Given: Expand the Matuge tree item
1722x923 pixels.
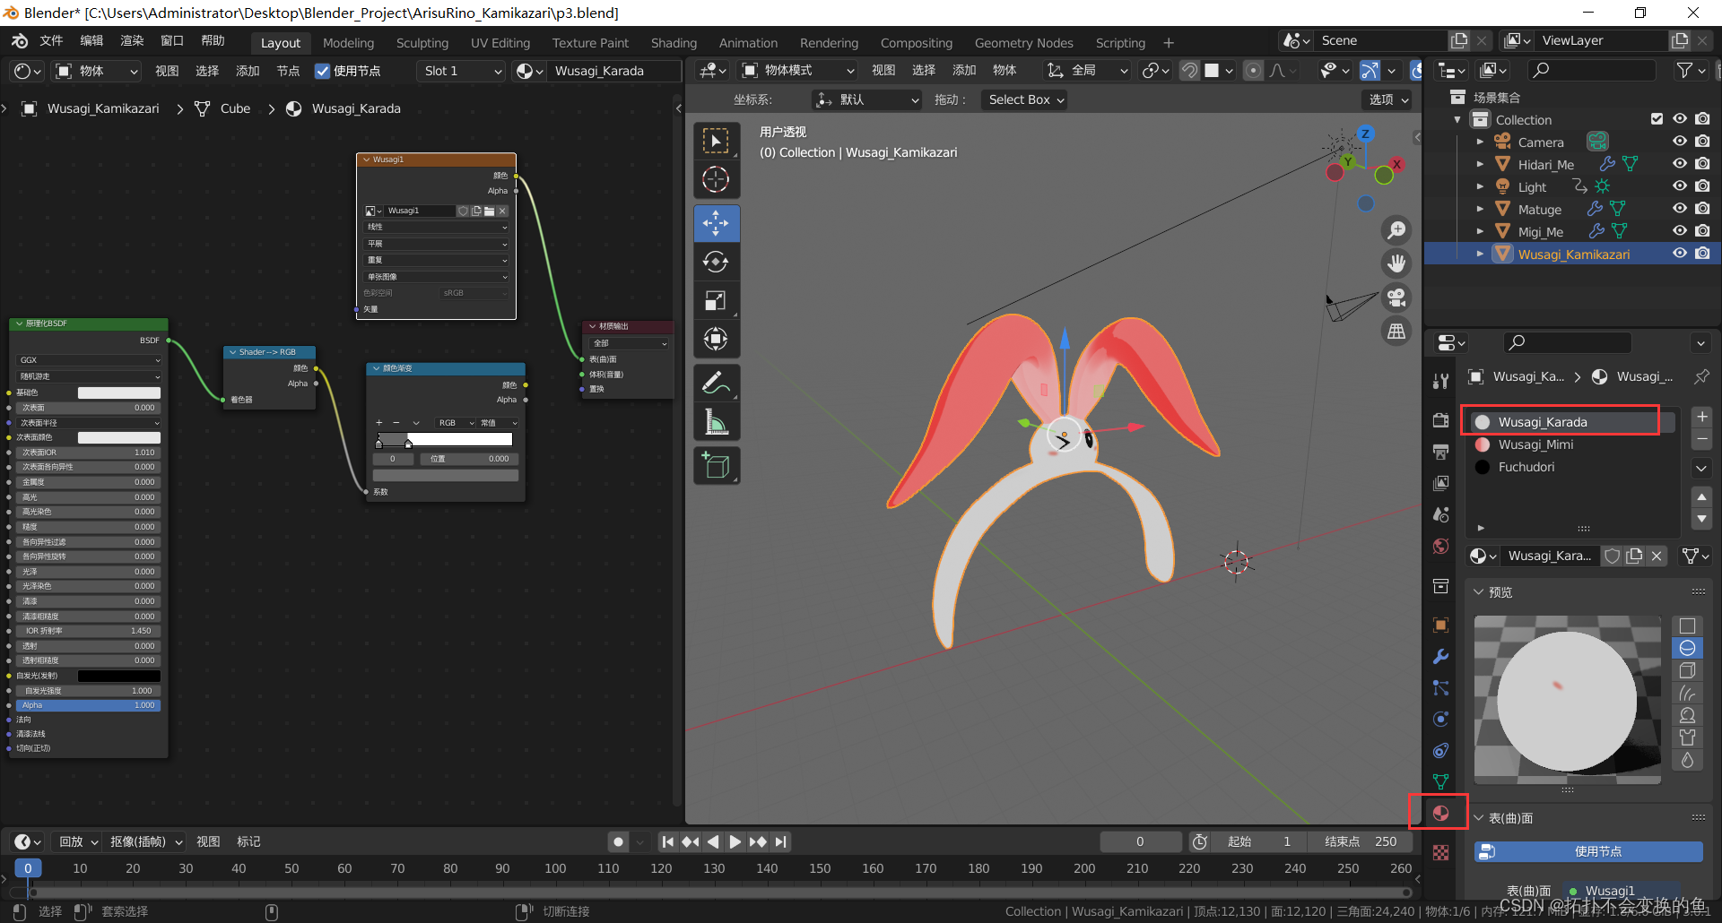Looking at the screenshot, I should [x=1480, y=209].
